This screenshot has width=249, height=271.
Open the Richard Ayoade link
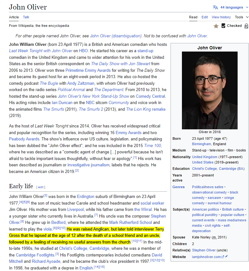click(46, 261)
